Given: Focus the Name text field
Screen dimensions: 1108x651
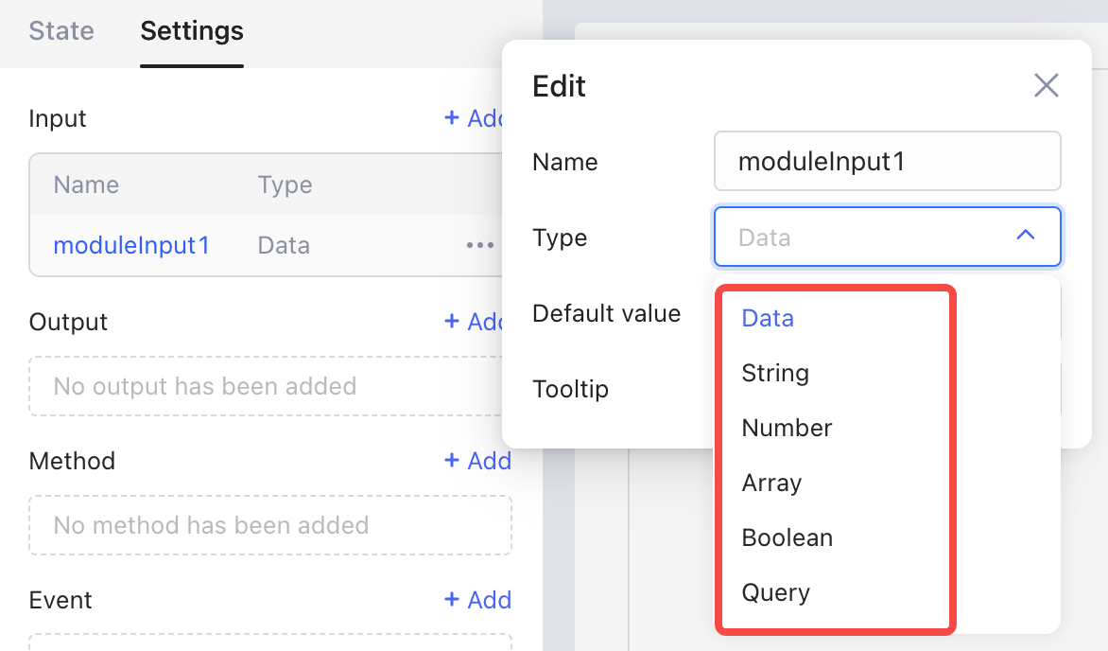Looking at the screenshot, I should pyautogui.click(x=887, y=161).
